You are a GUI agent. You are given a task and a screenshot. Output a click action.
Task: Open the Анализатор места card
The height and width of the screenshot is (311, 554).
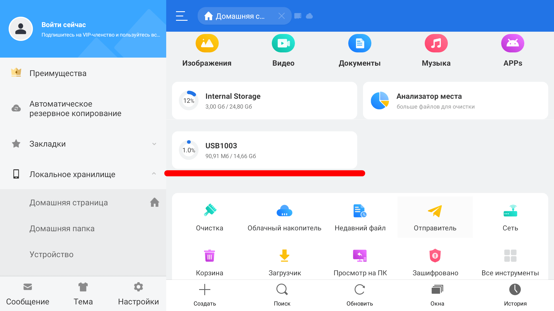(x=456, y=100)
